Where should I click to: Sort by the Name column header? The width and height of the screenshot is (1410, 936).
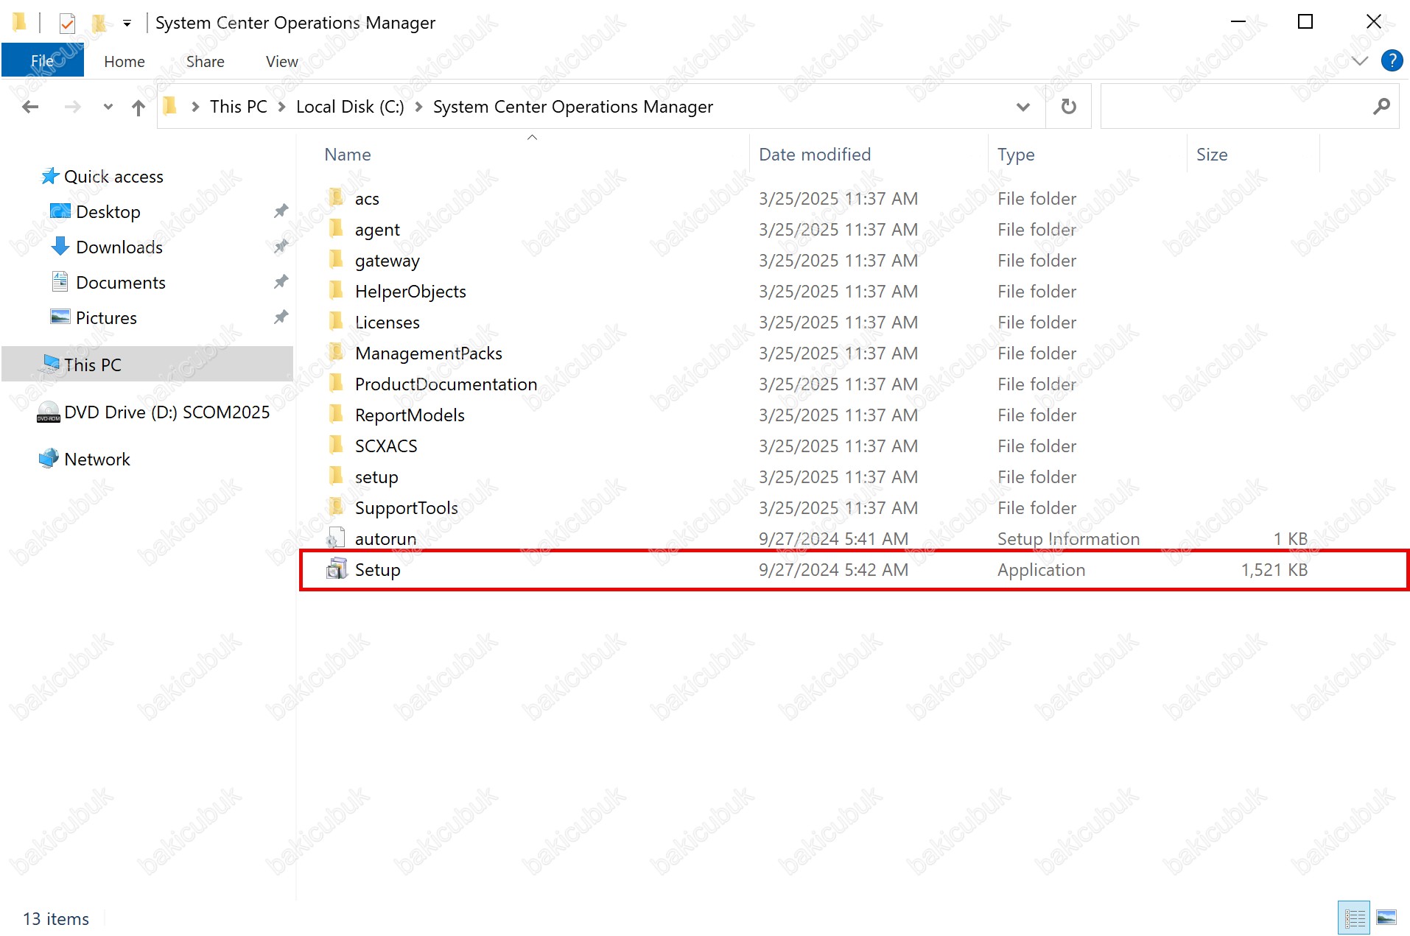pos(348,155)
